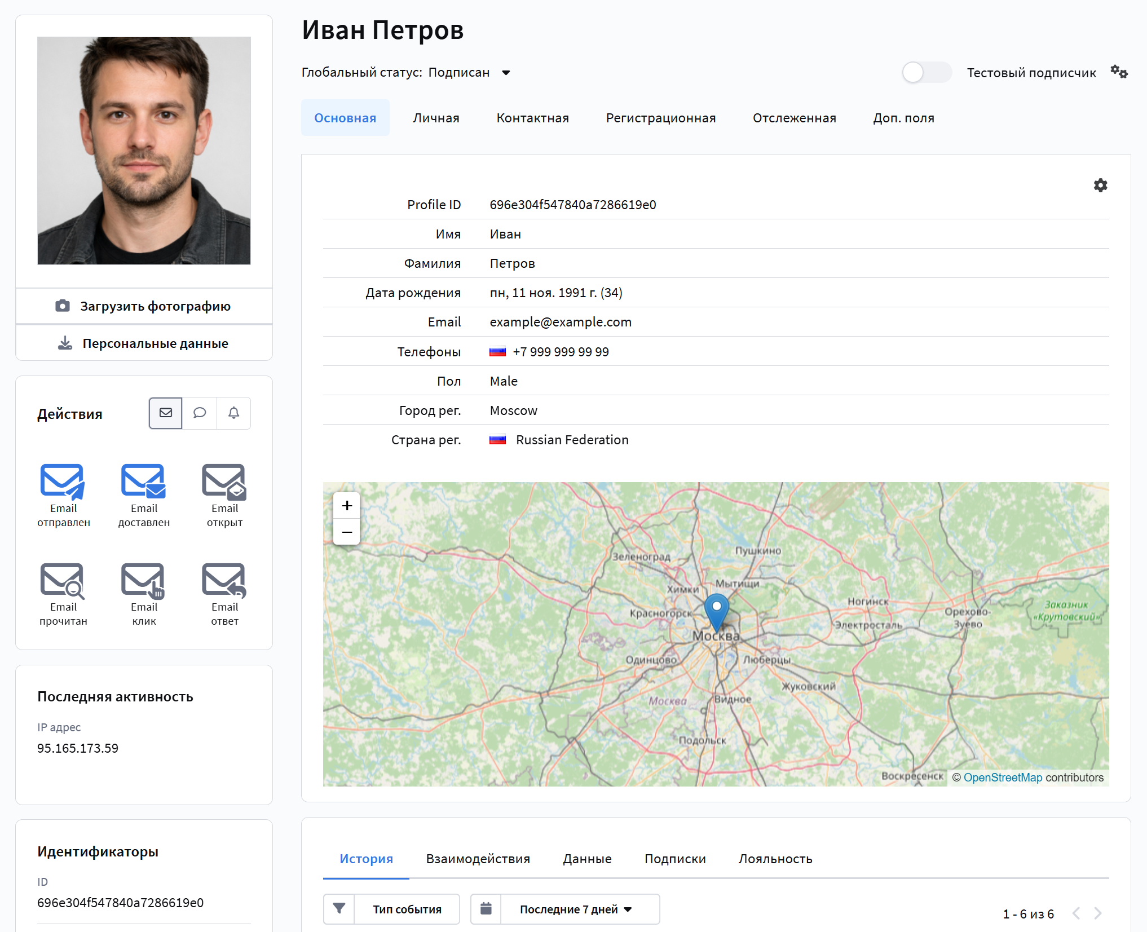Open double-gear settings near Тестовый подписчик
Viewport: 1147px width, 932px height.
(x=1119, y=72)
